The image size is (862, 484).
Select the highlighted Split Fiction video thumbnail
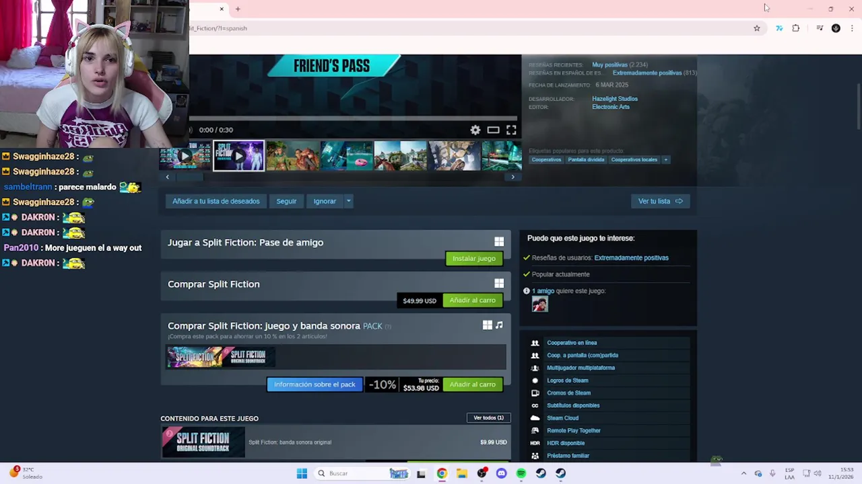tap(239, 156)
